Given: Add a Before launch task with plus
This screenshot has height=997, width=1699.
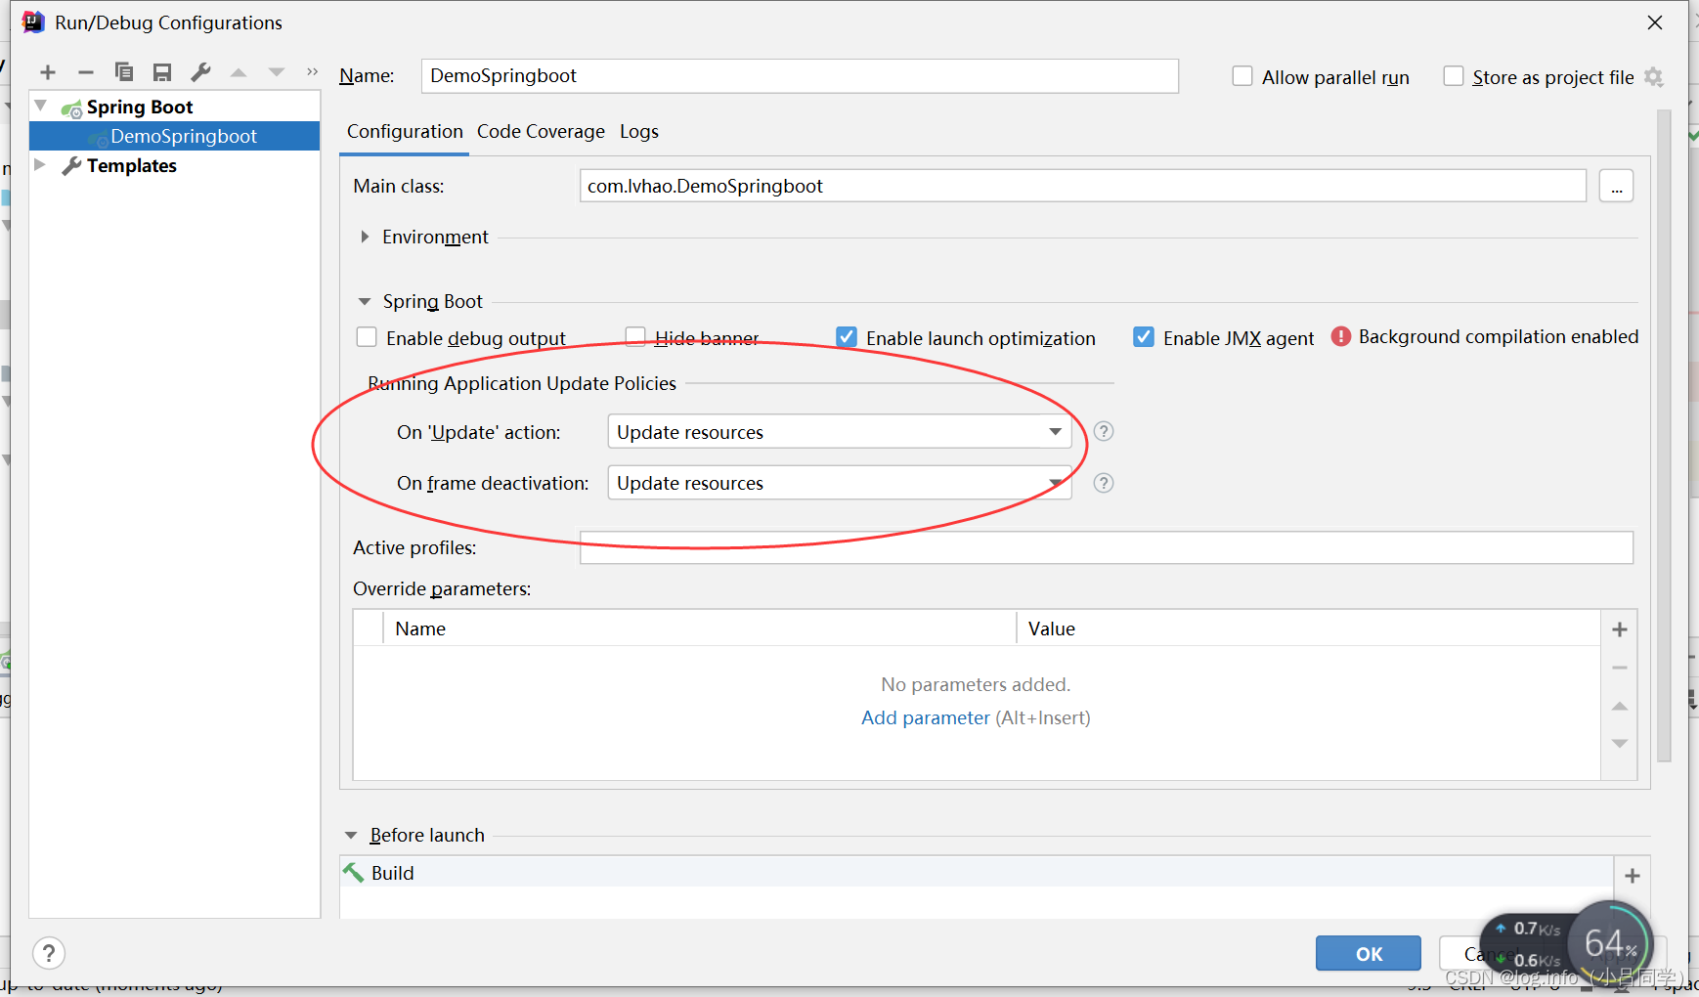Looking at the screenshot, I should pyautogui.click(x=1632, y=876).
